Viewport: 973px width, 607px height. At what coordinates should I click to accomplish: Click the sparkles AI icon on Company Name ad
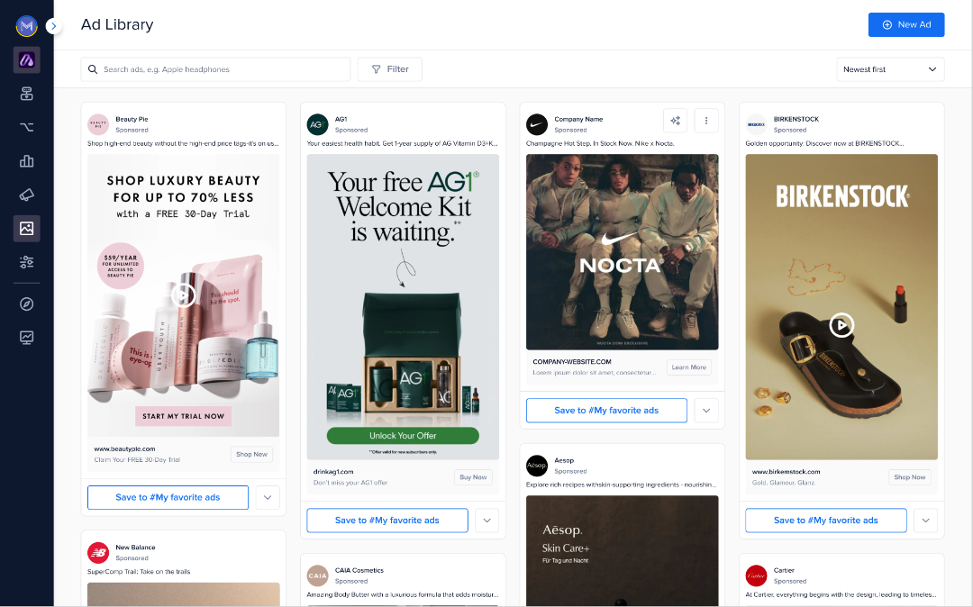pos(674,120)
